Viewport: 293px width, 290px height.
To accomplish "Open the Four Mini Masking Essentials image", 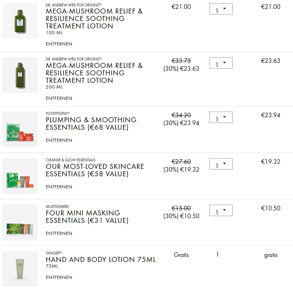I will tap(20, 222).
